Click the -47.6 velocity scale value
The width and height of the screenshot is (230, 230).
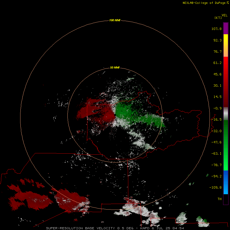(x=216, y=142)
